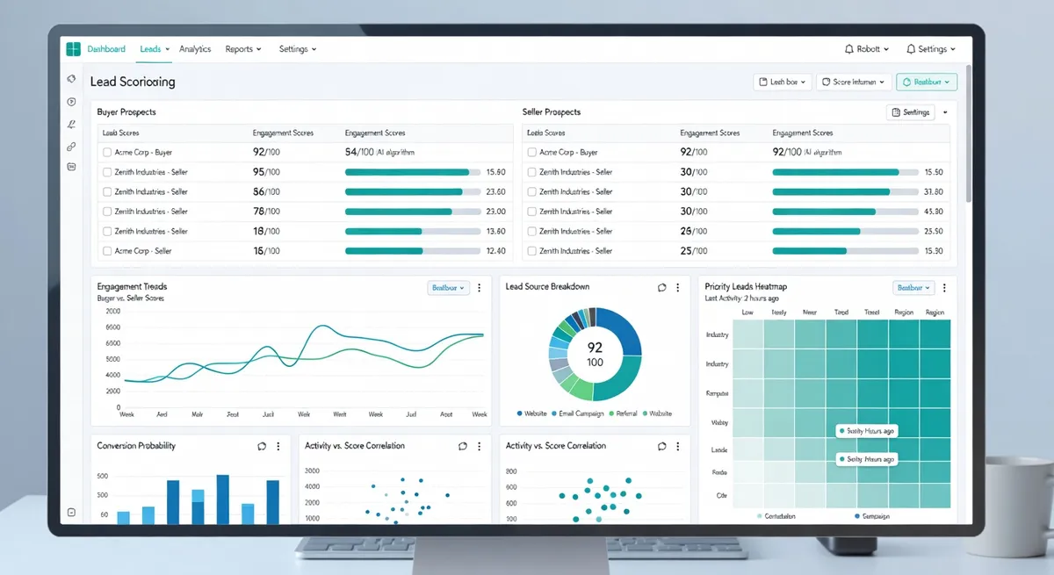Open Priority Leads Heatmap three-dot menu
Viewport: 1054px width, 575px height.
coord(945,287)
